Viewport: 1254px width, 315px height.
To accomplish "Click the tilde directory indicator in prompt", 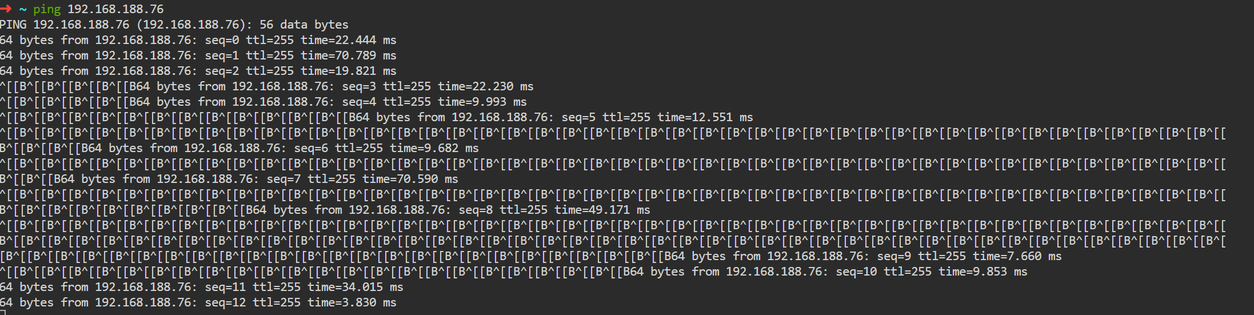I will 23,9.
